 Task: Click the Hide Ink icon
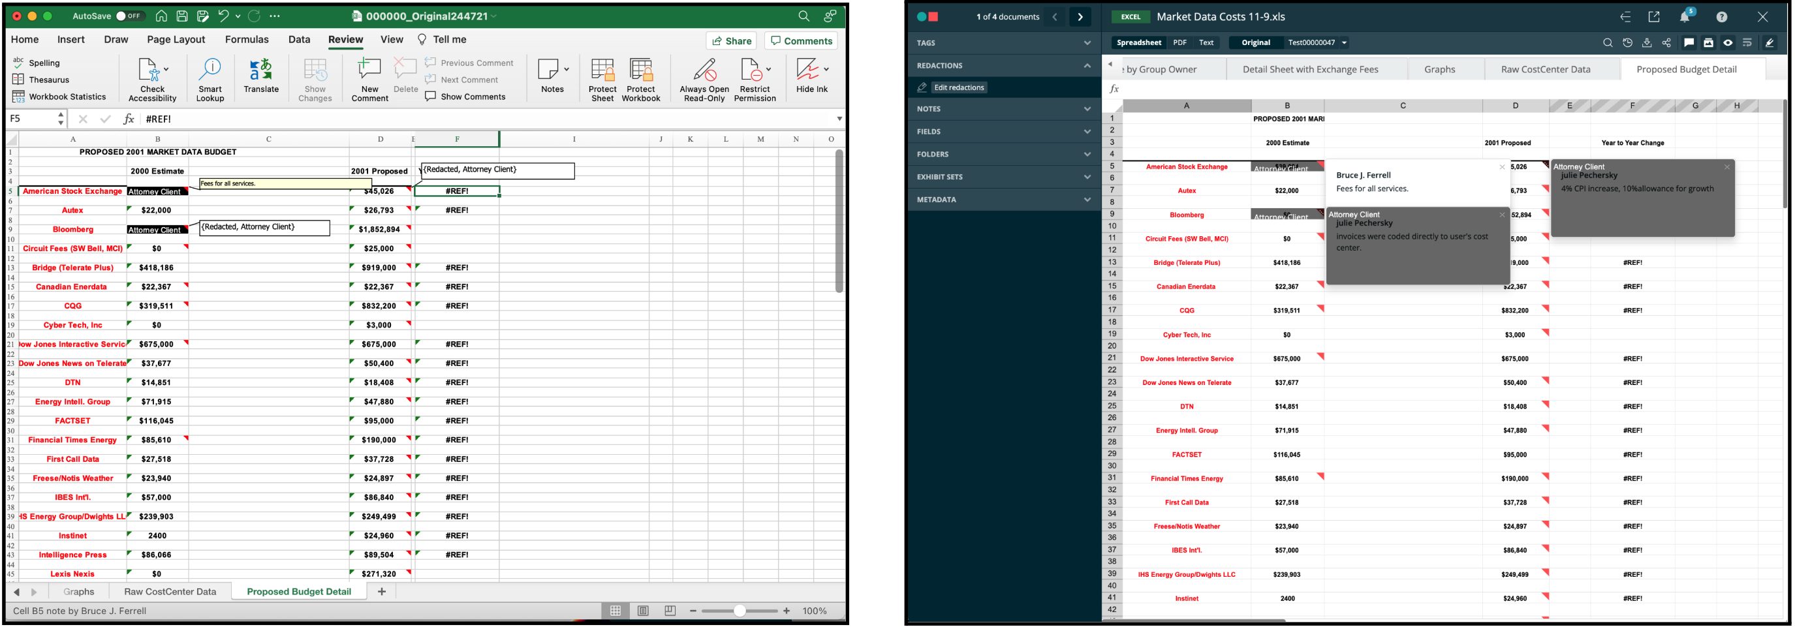(807, 70)
